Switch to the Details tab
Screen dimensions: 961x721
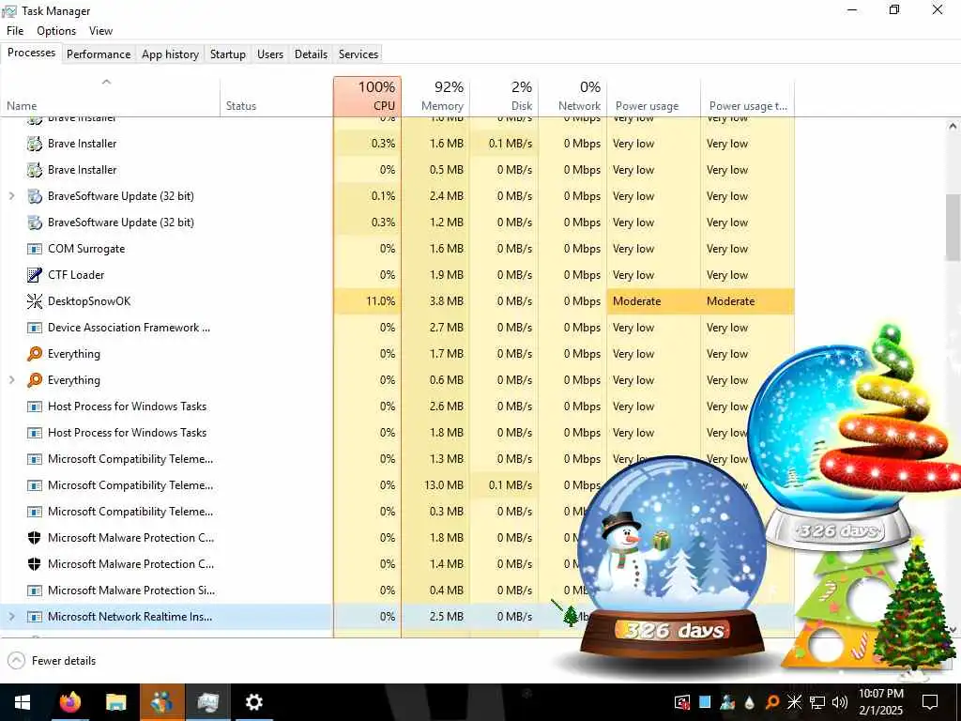coord(311,54)
